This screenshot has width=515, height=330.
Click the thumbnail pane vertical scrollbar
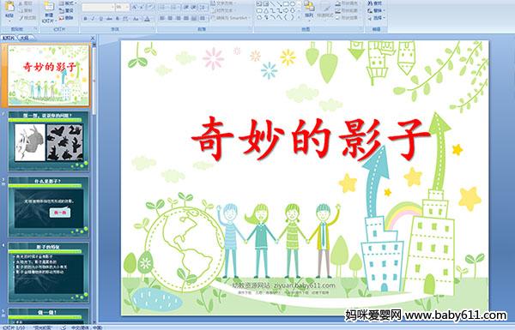click(94, 183)
